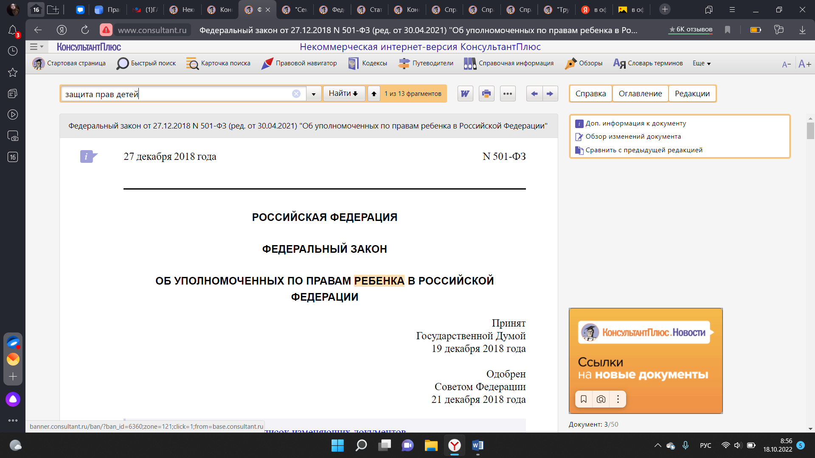Viewport: 815px width, 458px height.
Task: Export document to Word icon
Action: click(x=465, y=94)
